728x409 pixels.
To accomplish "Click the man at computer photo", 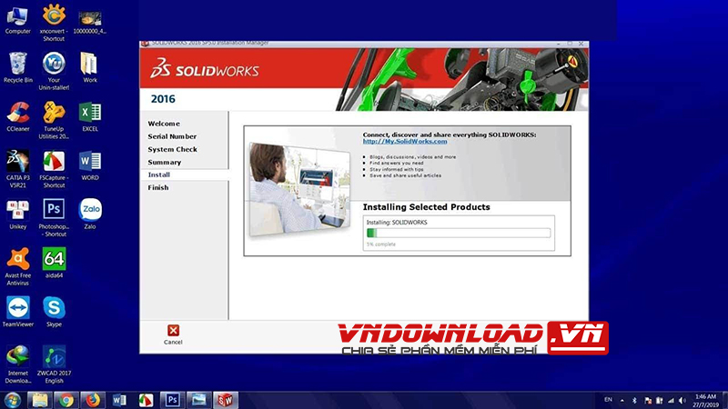I will click(x=299, y=189).
